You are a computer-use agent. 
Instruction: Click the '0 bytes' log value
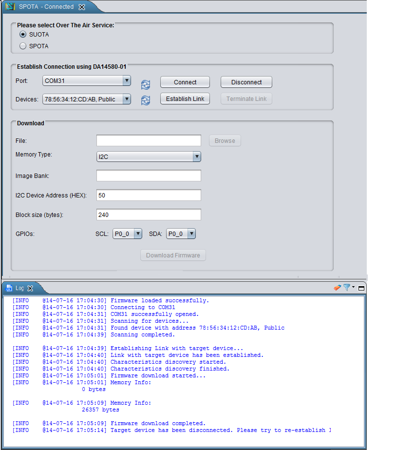(x=94, y=389)
